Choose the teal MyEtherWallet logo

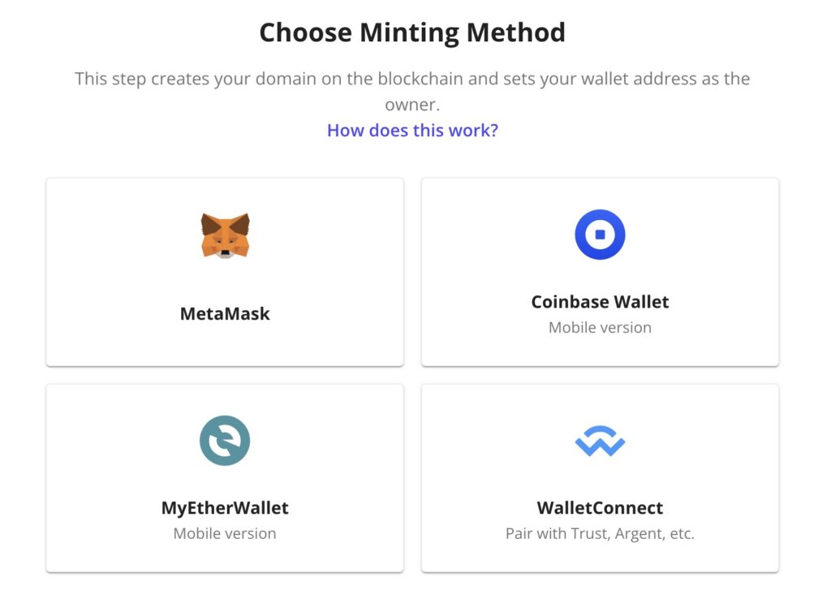225,441
